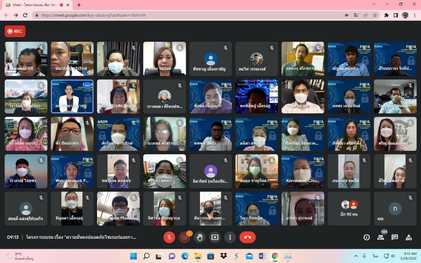Screen dimensions: 421x263
Task: Click the 'อีก 90 คน' more participants tile
Action: [x=349, y=209]
